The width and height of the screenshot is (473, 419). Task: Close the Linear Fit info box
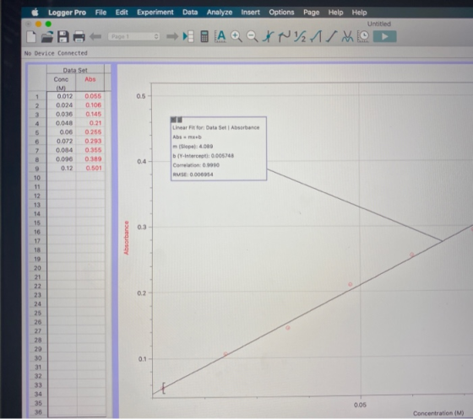pos(173,120)
